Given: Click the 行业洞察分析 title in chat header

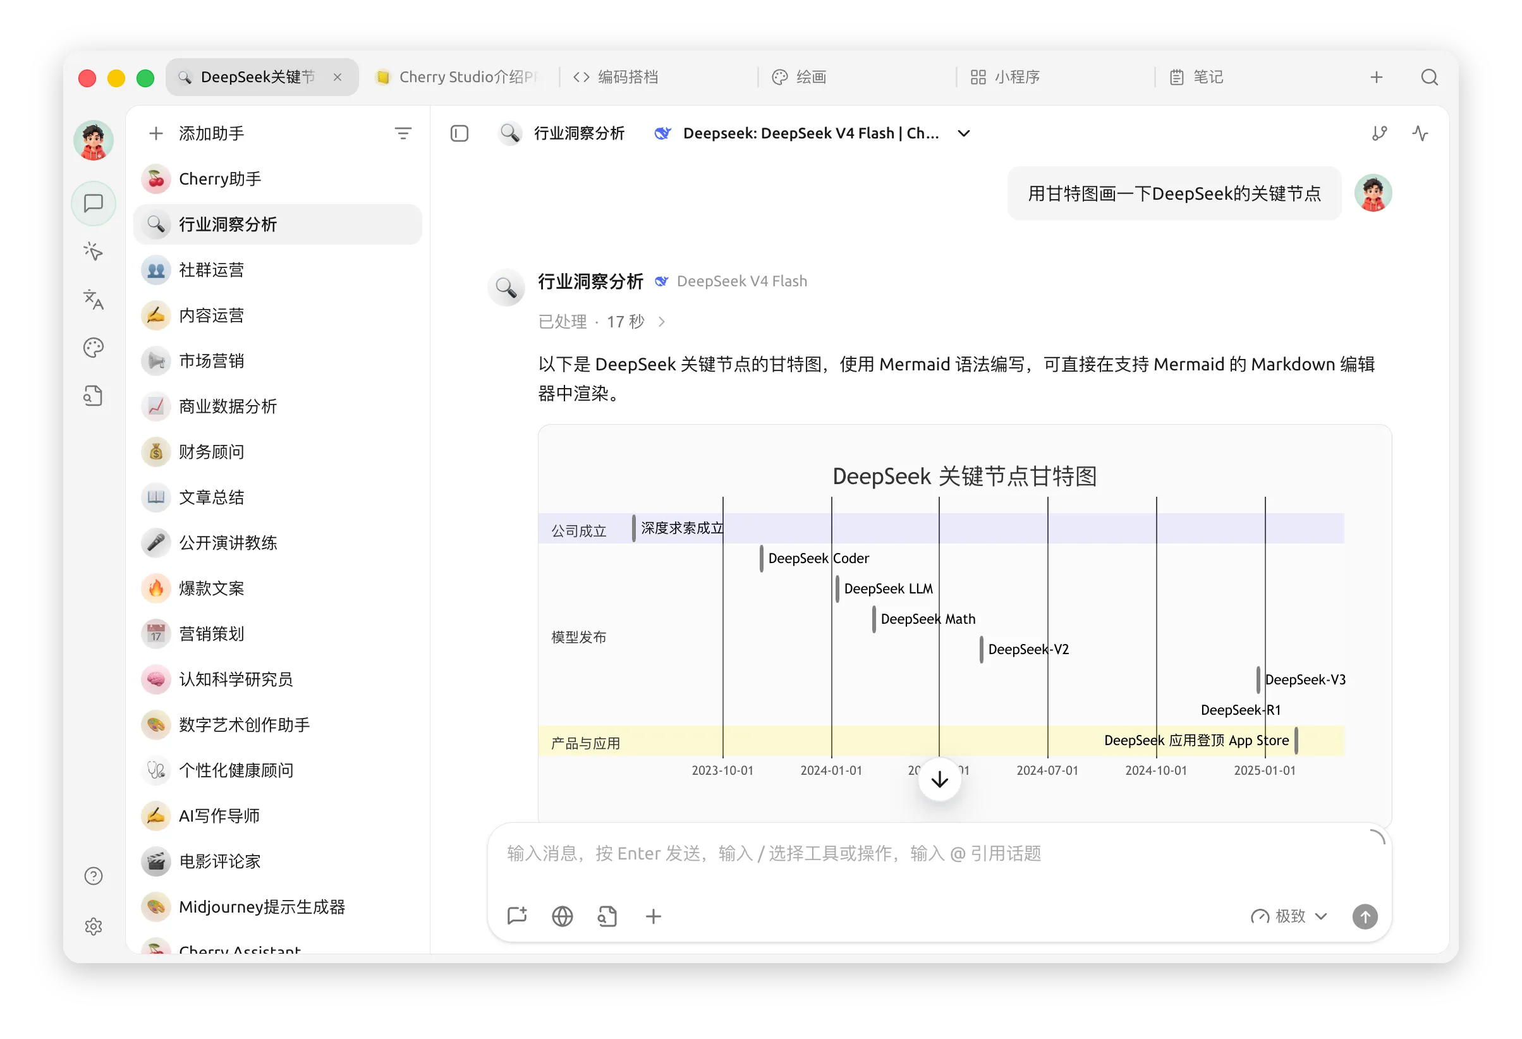Looking at the screenshot, I should tap(579, 133).
